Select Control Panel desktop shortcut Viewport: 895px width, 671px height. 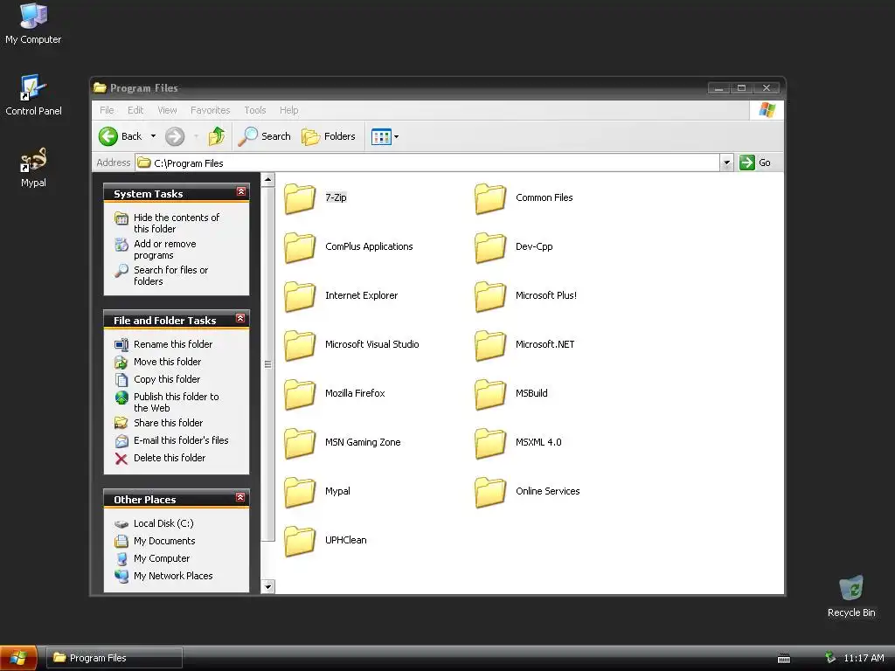click(x=33, y=95)
